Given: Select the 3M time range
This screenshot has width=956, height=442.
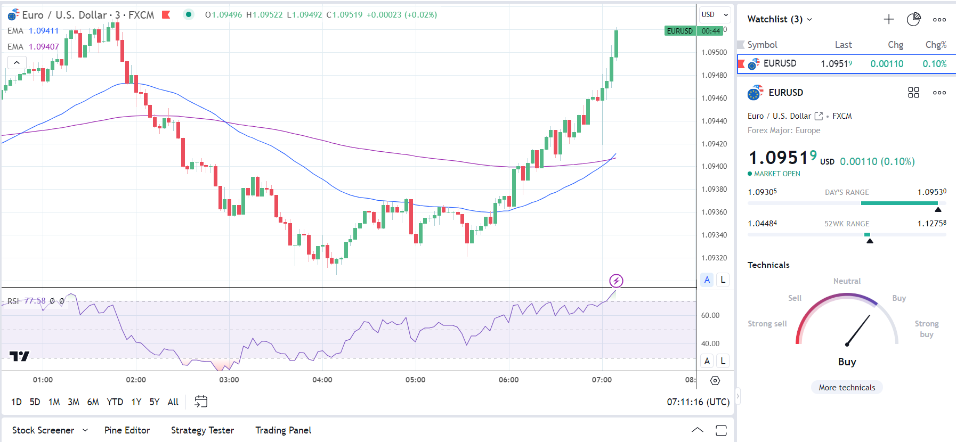Looking at the screenshot, I should coord(74,402).
